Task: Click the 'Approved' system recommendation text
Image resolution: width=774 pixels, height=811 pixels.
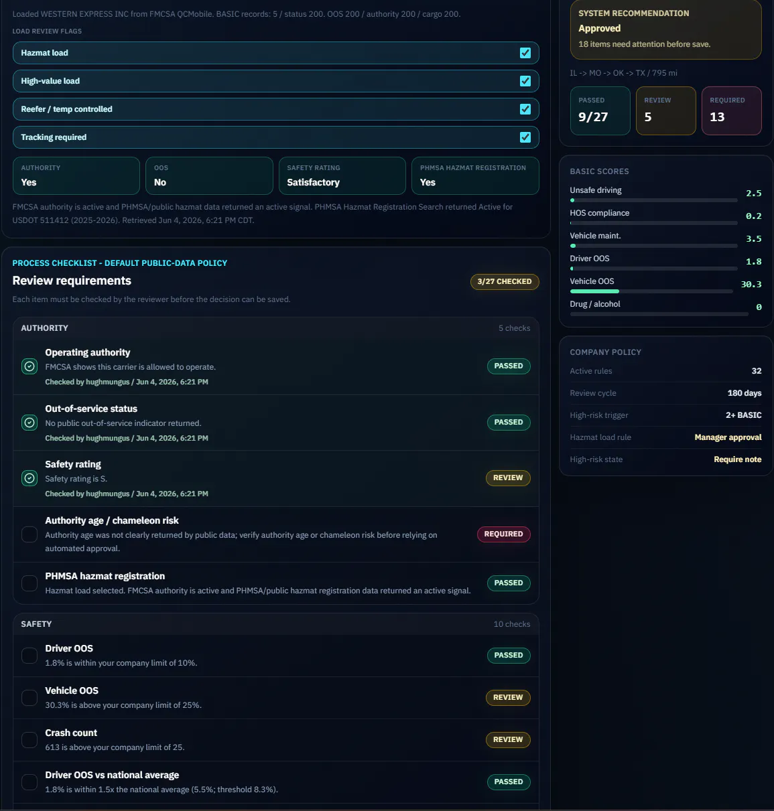Action: [600, 28]
